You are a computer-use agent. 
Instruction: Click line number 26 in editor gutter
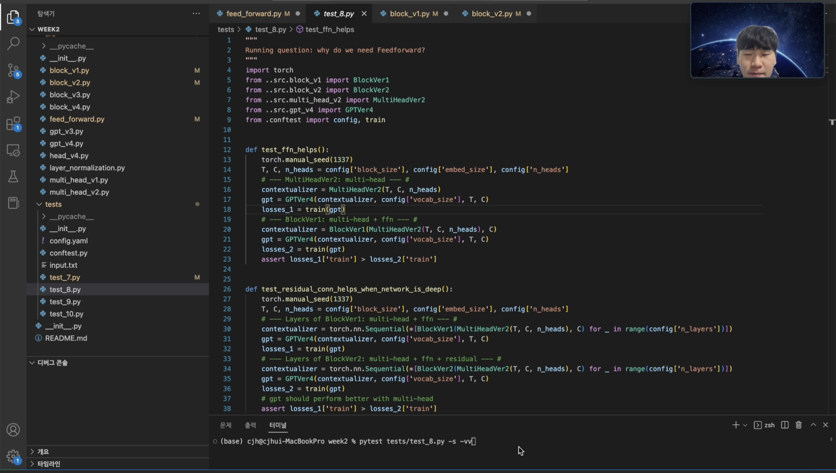[227, 289]
